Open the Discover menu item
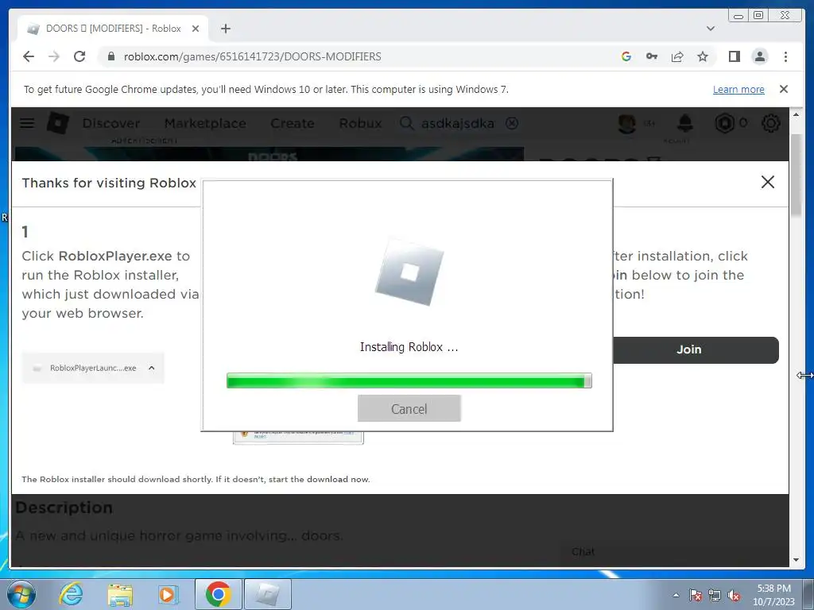This screenshot has width=814, height=610. 111,123
